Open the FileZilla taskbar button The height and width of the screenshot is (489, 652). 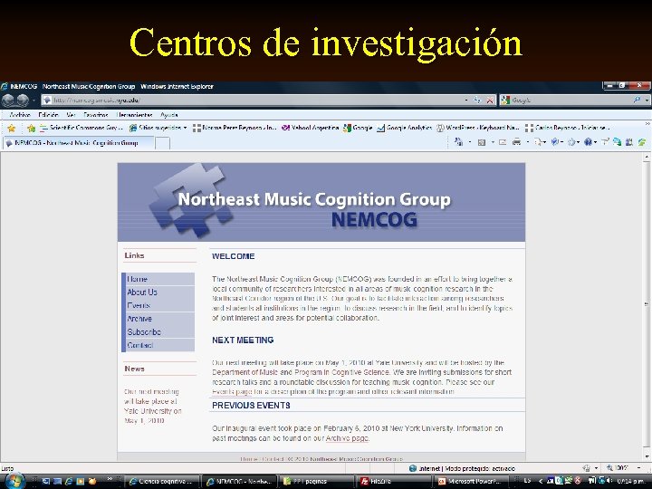point(395,481)
